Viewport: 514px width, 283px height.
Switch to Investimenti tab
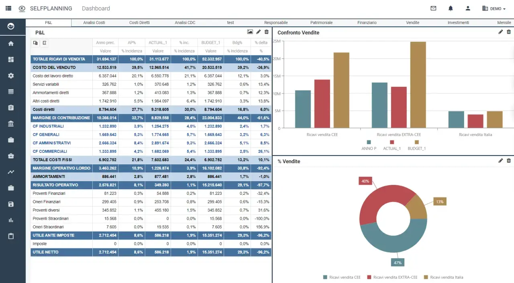click(458, 23)
